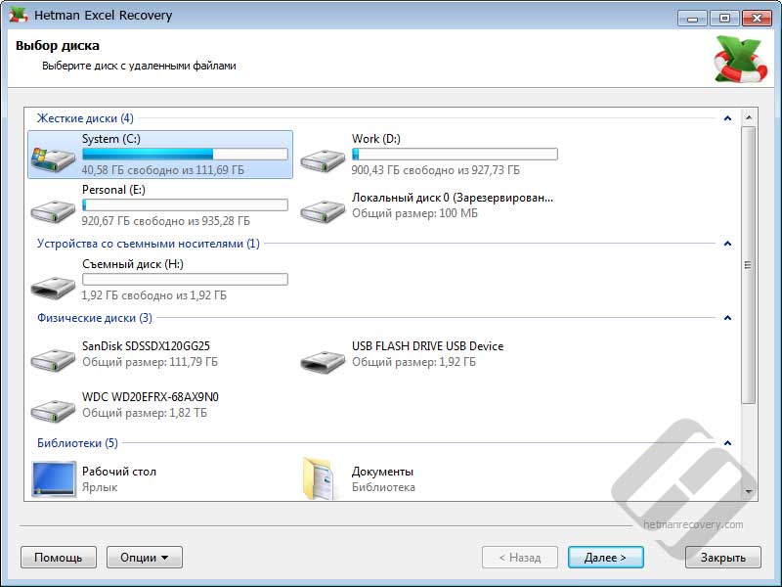This screenshot has height=587, width=782.
Task: Click the Hetman Excel Recovery lifebuoy logo
Action: coord(740,59)
